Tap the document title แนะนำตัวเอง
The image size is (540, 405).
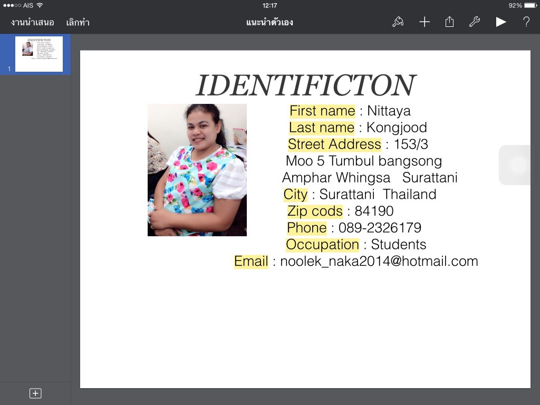tap(269, 22)
